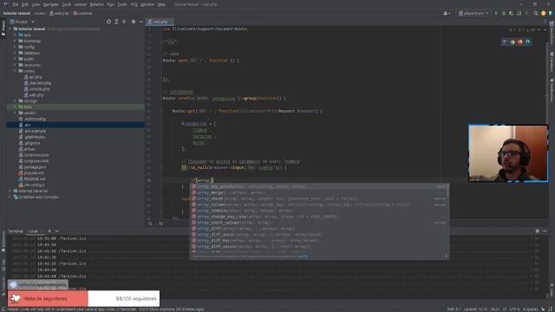
Task: Click the completion popup scrollbar
Action: pos(447,191)
